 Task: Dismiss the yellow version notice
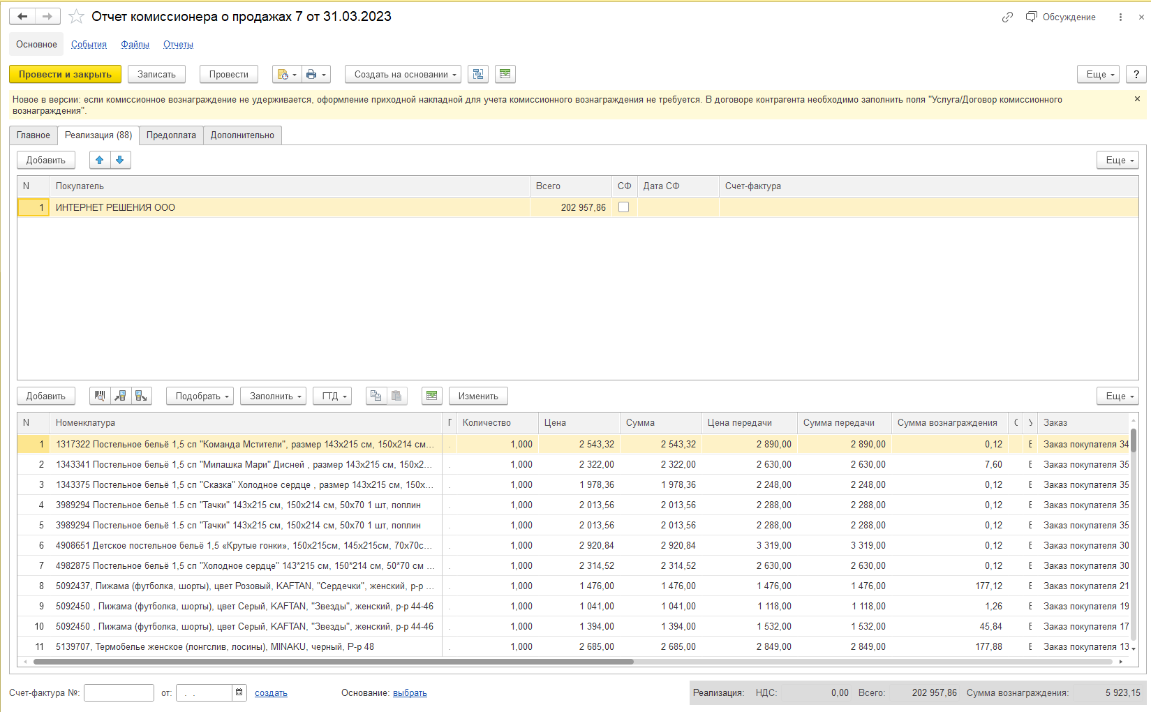click(x=1137, y=99)
